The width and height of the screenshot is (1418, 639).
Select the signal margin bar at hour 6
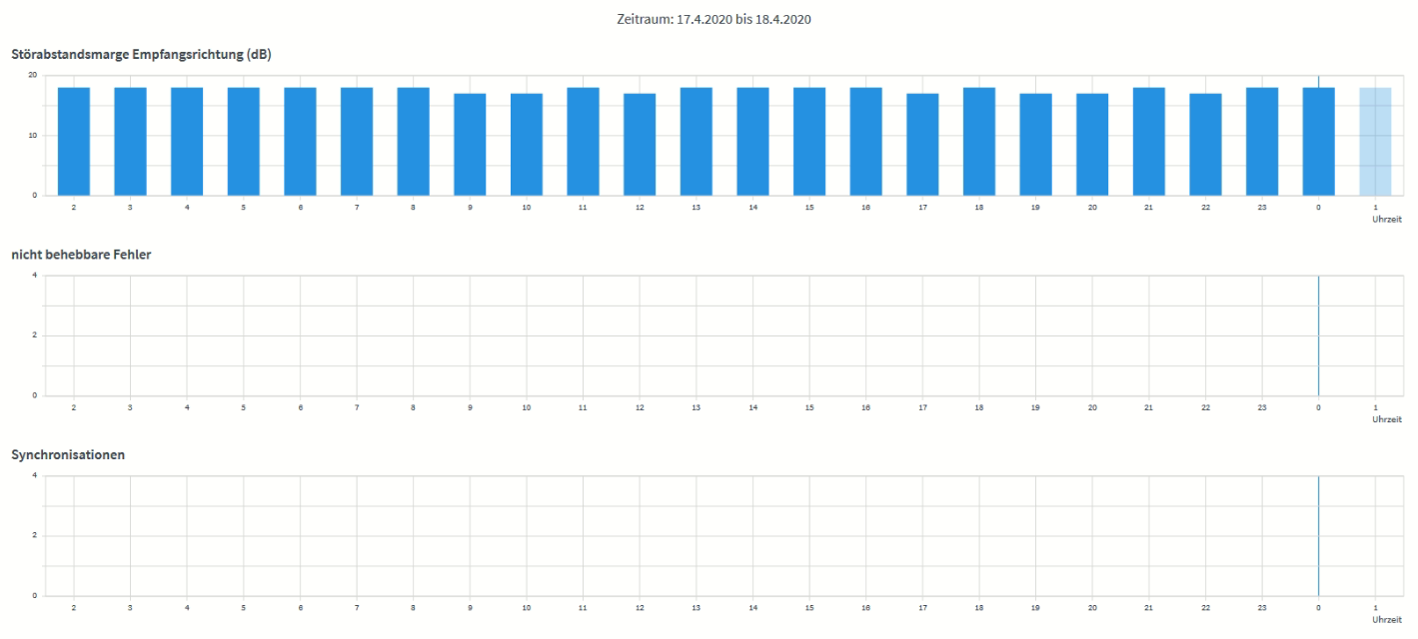click(300, 141)
